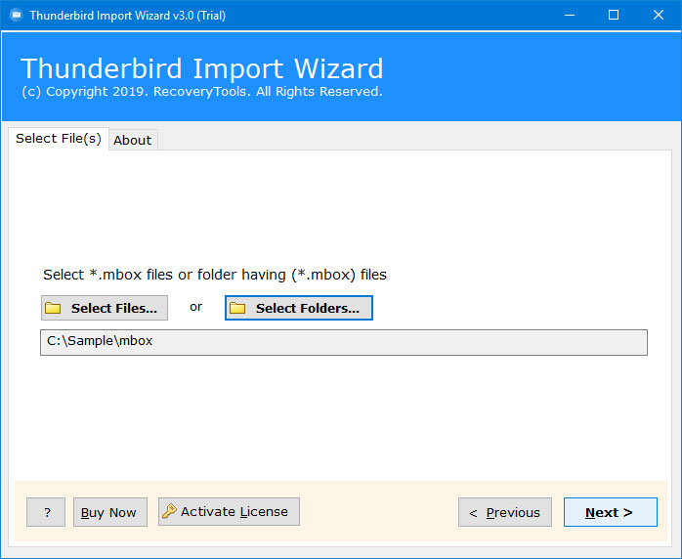The width and height of the screenshot is (682, 559).
Task: Choose the Select Folders... button label
Action: 308,308
